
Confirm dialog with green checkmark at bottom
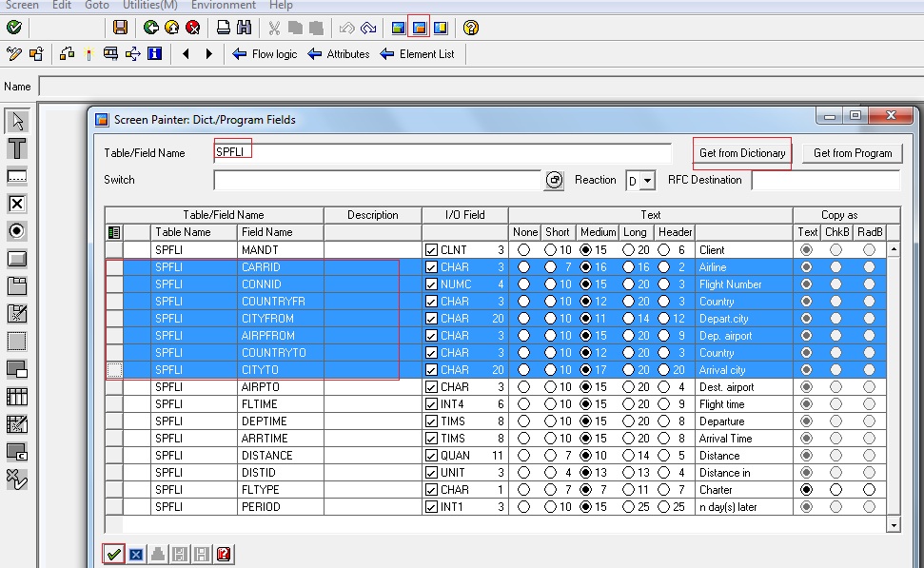[x=114, y=554]
